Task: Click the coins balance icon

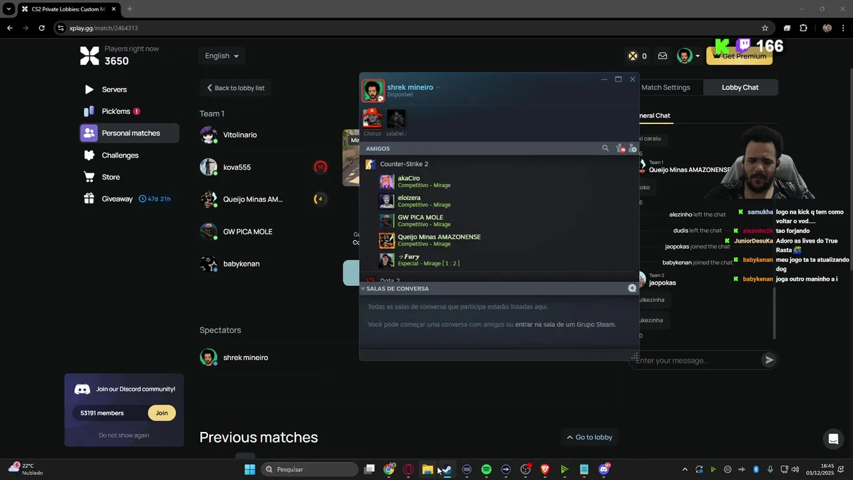Action: [632, 56]
